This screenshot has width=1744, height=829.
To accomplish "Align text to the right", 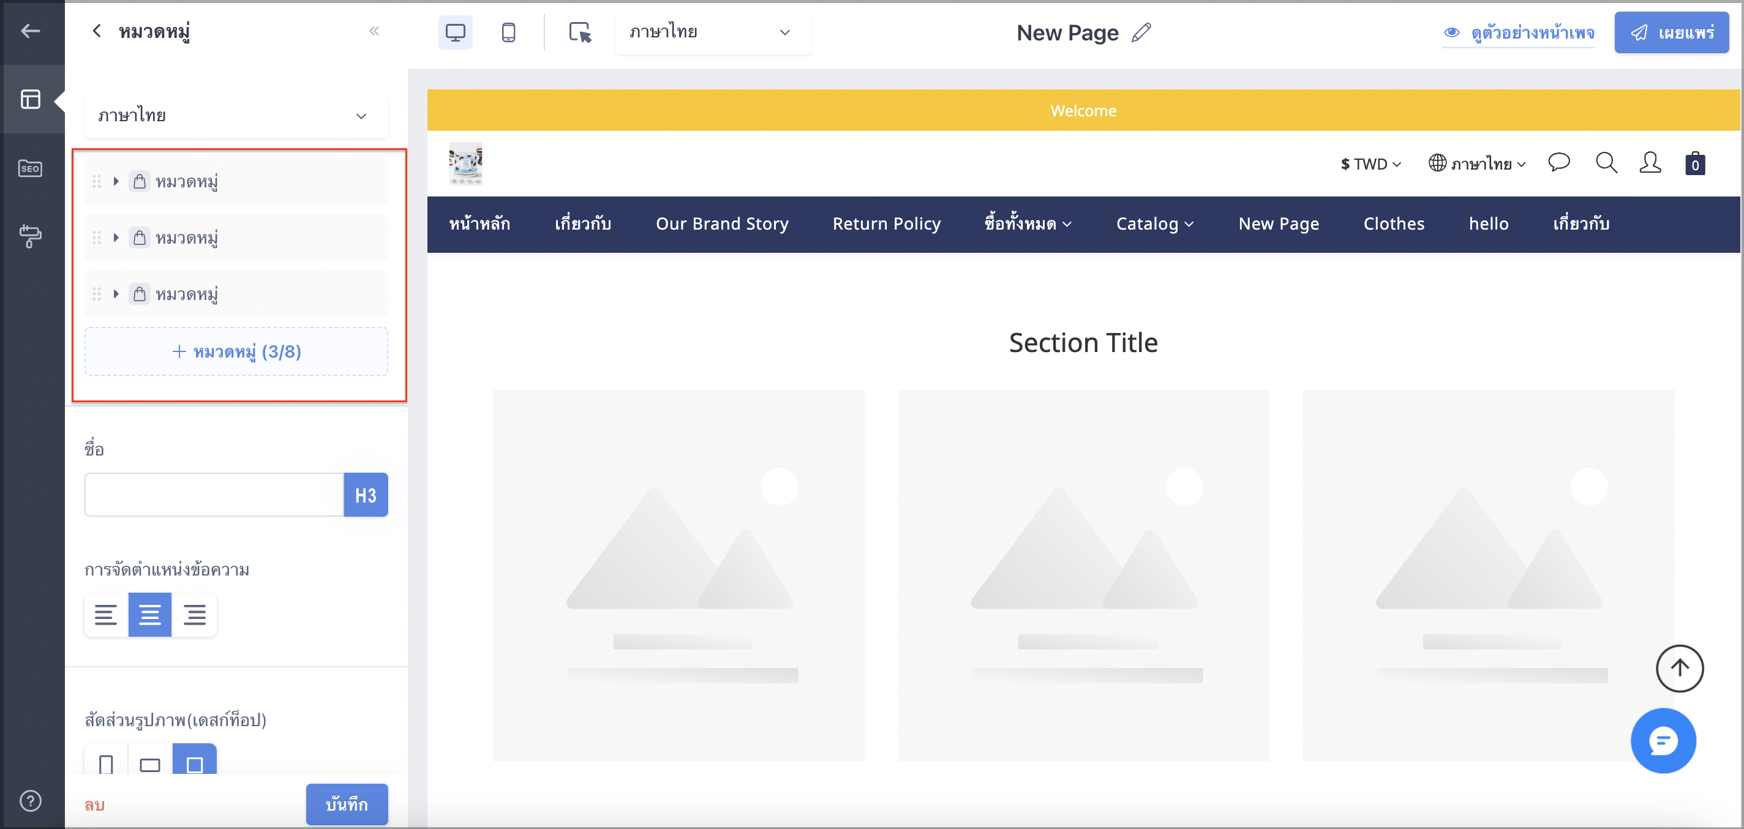I will point(194,615).
